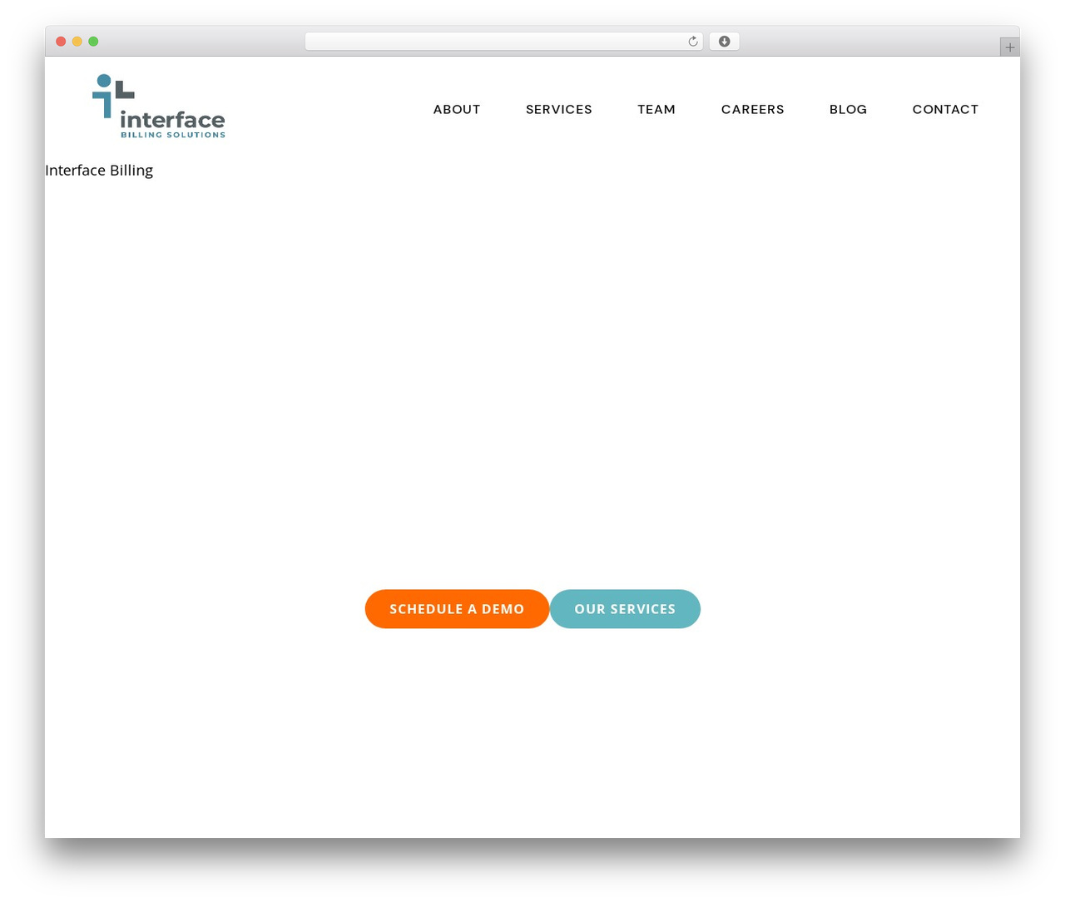Open the About menu item
The height and width of the screenshot is (902, 1065).
(457, 109)
